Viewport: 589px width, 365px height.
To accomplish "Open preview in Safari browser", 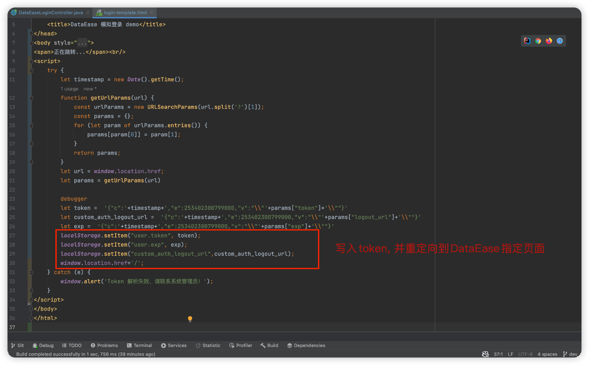I will 560,41.
